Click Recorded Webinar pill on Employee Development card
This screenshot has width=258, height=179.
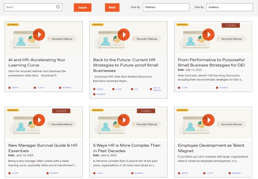click(231, 124)
